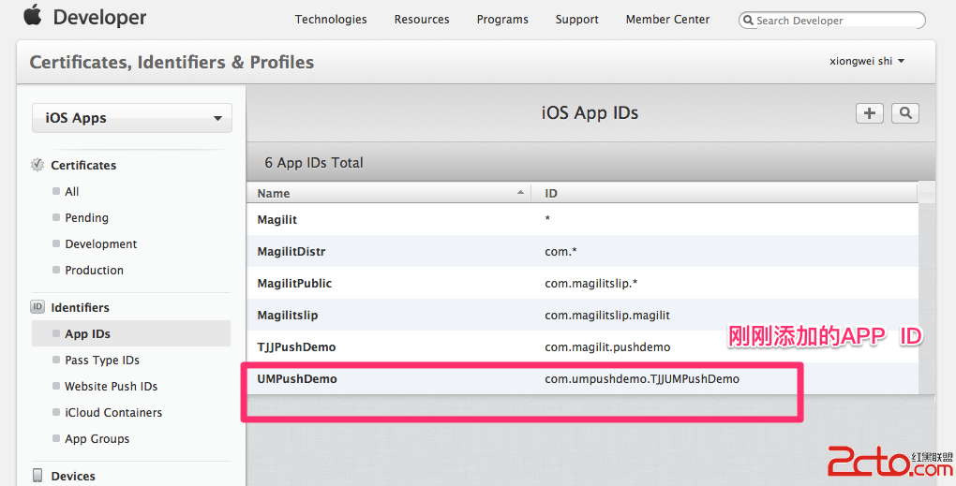This screenshot has width=956, height=486.
Task: Select Pass Type IDs in sidebar
Action: [x=102, y=361]
